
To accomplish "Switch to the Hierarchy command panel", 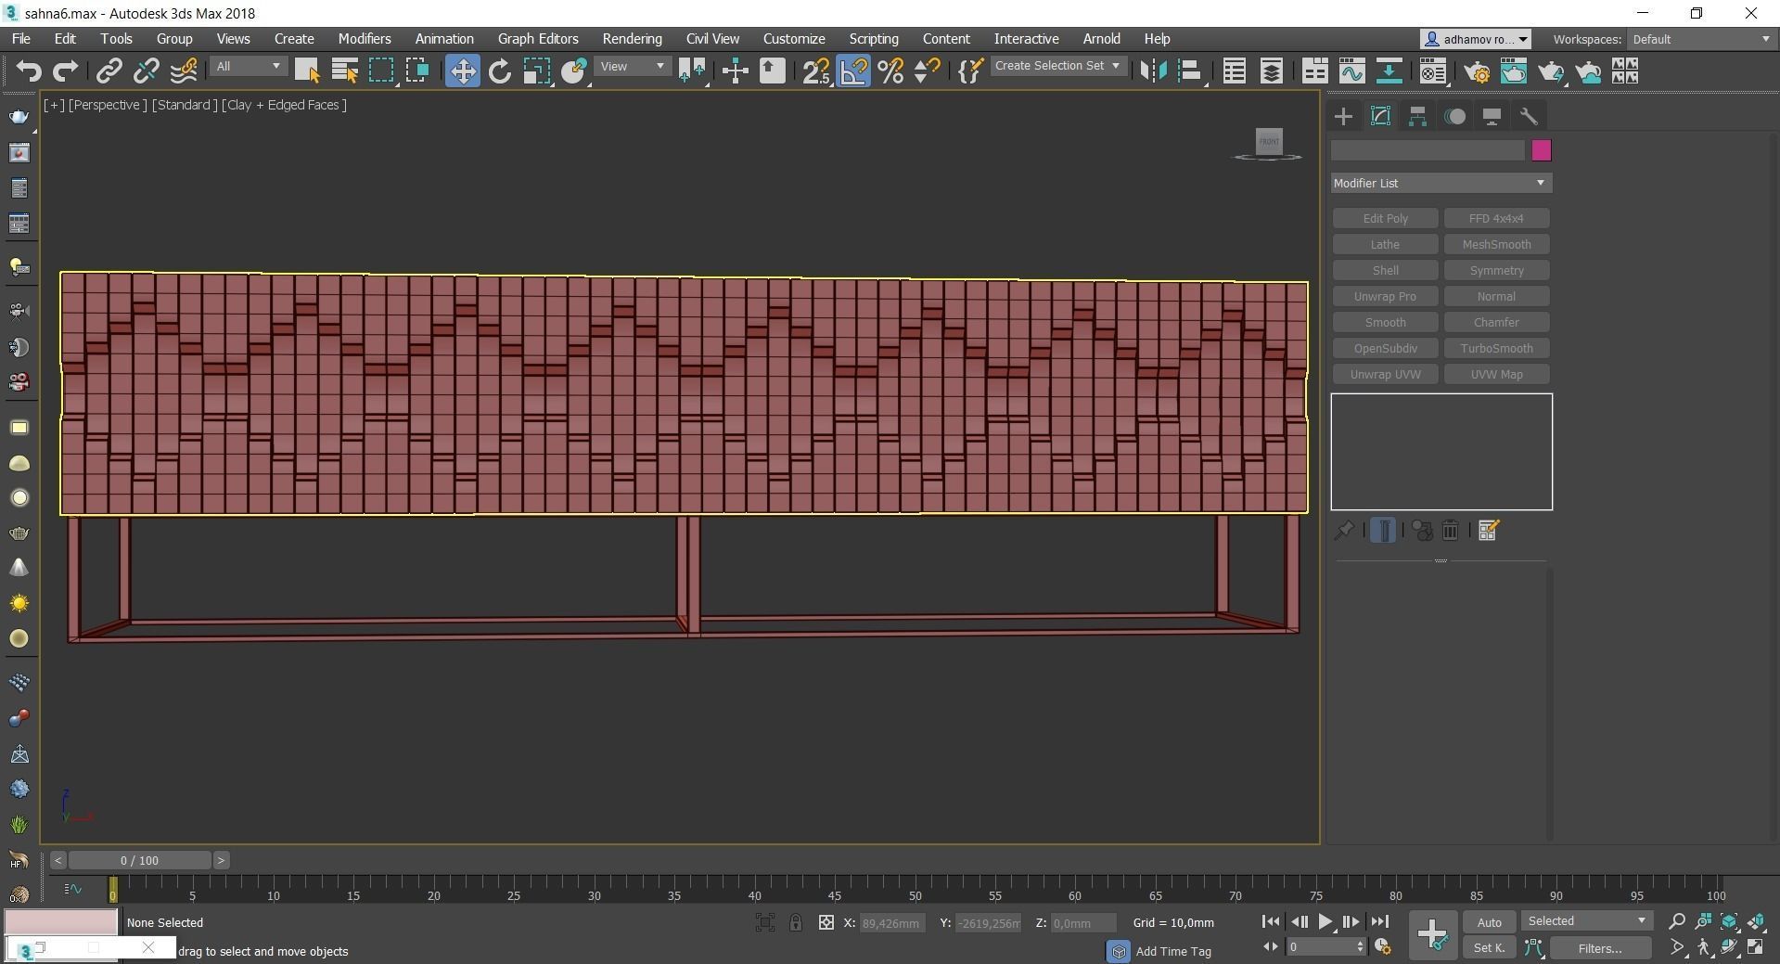I will [x=1417, y=116].
